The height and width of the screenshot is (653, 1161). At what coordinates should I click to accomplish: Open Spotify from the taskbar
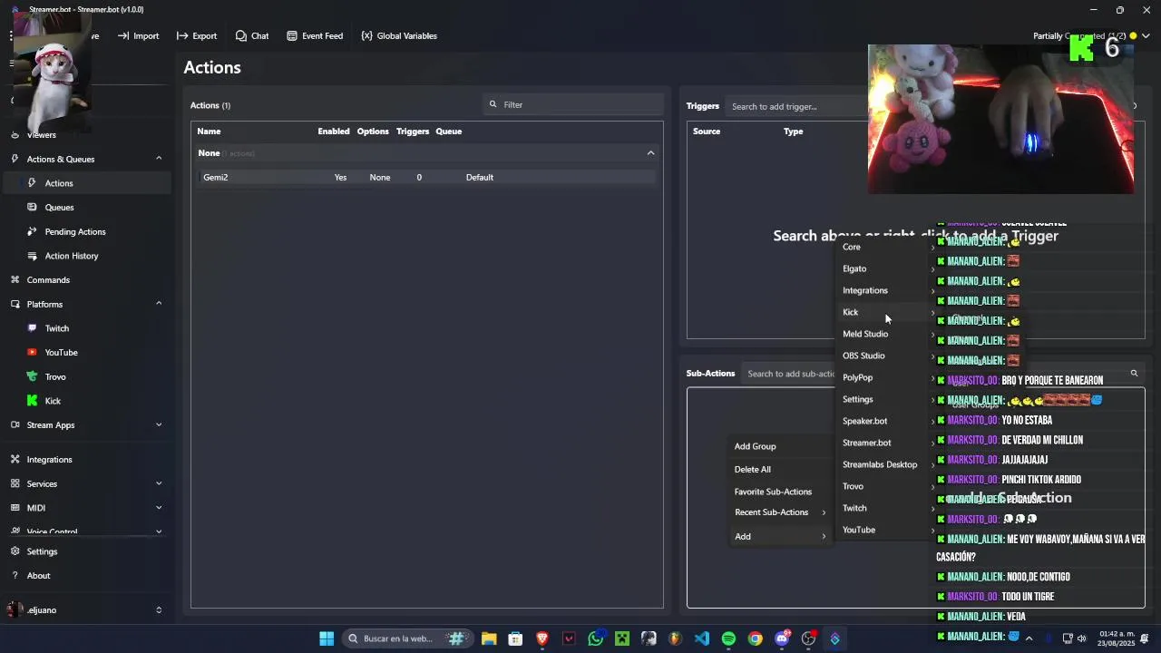[x=728, y=638]
